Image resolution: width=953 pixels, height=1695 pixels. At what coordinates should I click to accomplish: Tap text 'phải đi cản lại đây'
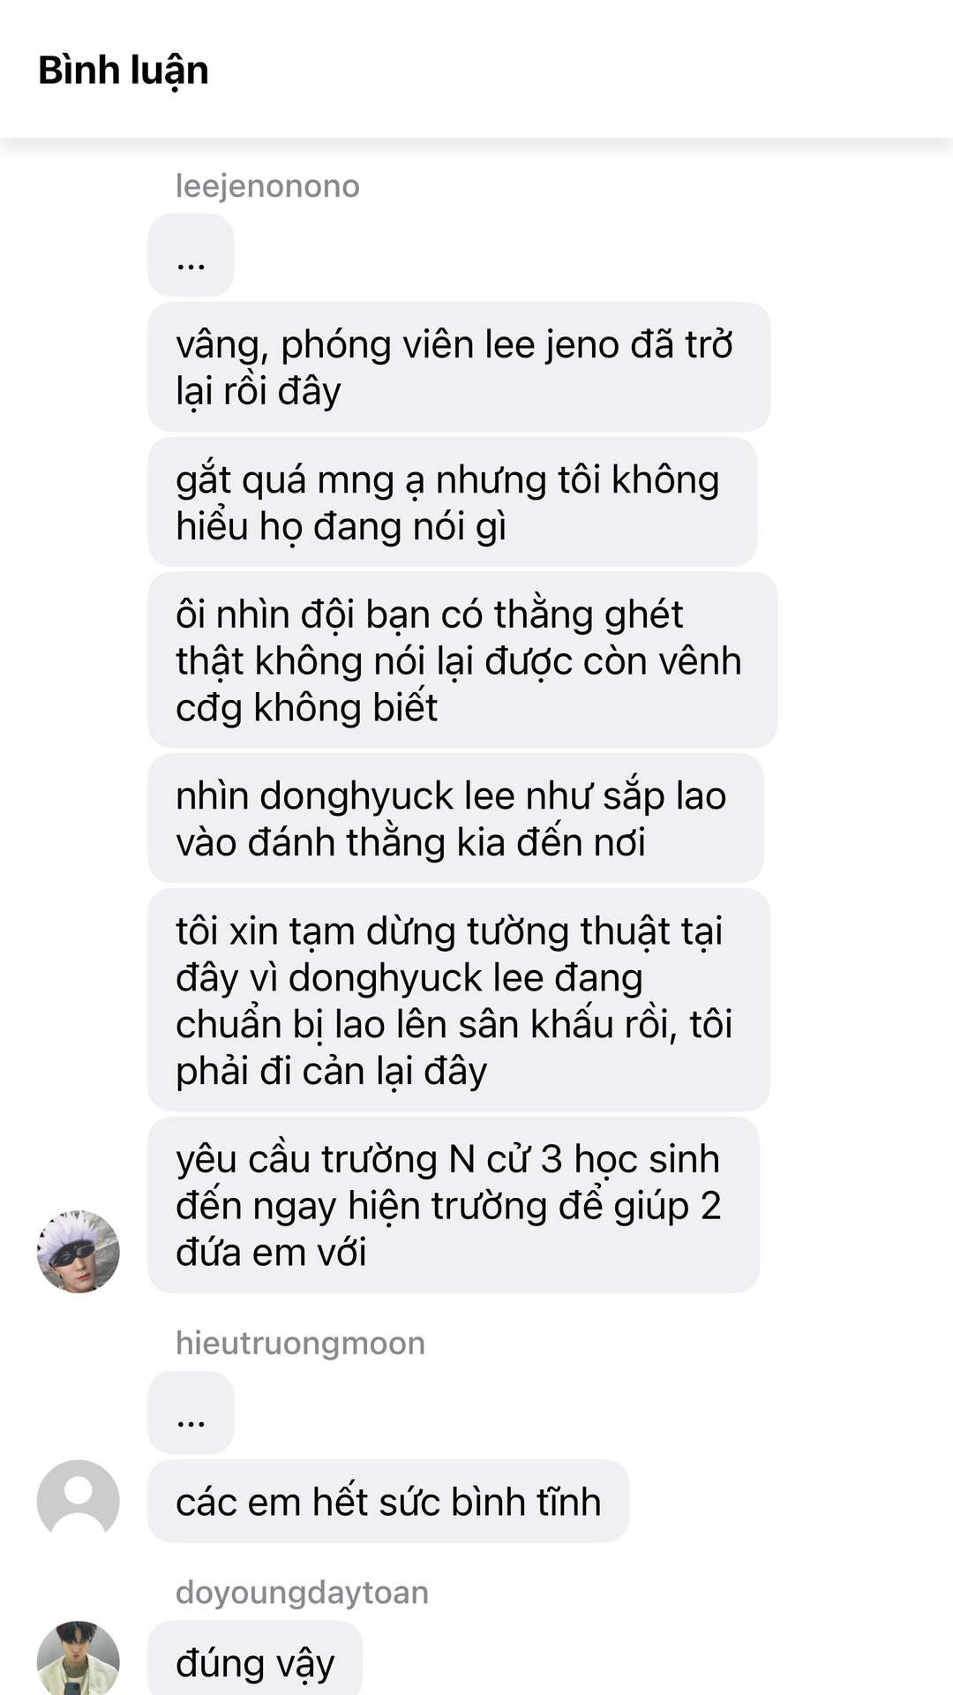(332, 1071)
